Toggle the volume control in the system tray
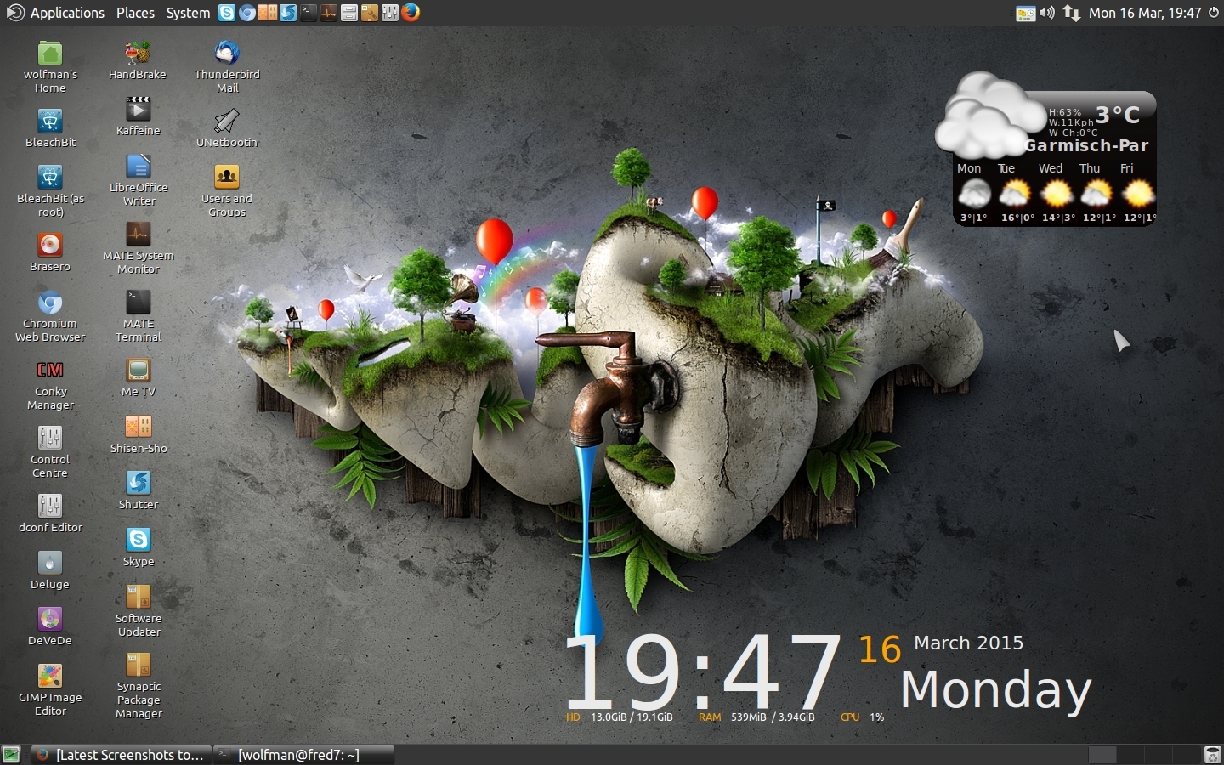The image size is (1224, 765). tap(1045, 13)
